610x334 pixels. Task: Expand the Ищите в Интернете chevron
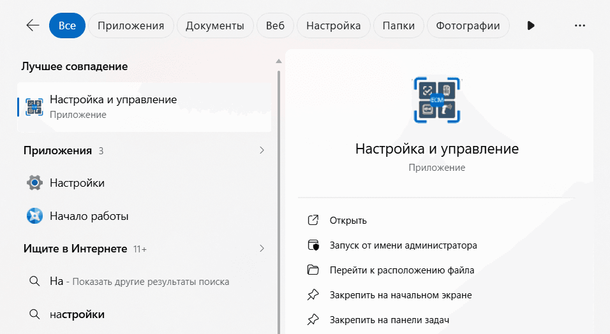point(262,249)
